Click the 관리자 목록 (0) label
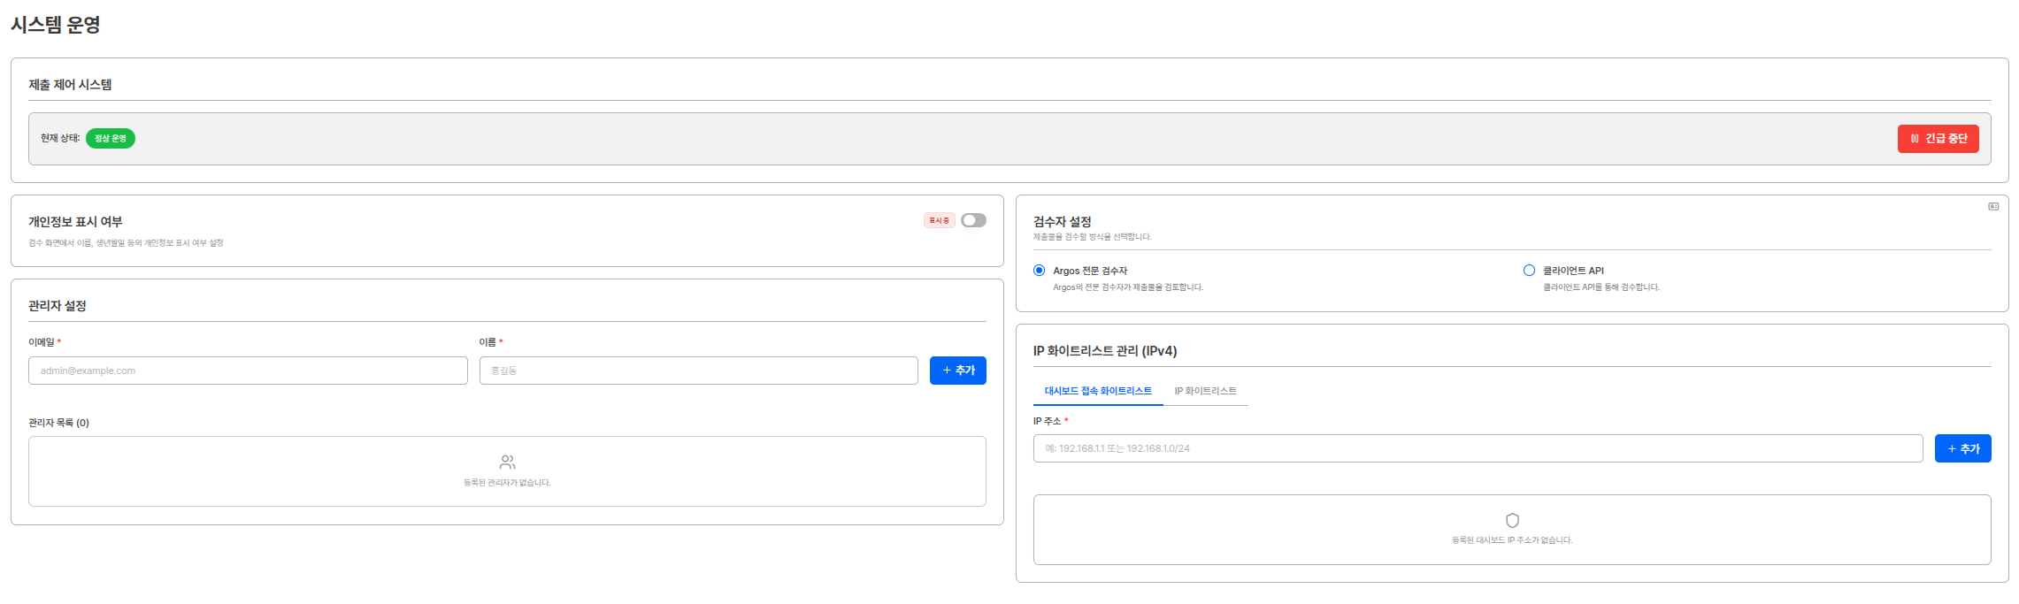 pyautogui.click(x=58, y=423)
